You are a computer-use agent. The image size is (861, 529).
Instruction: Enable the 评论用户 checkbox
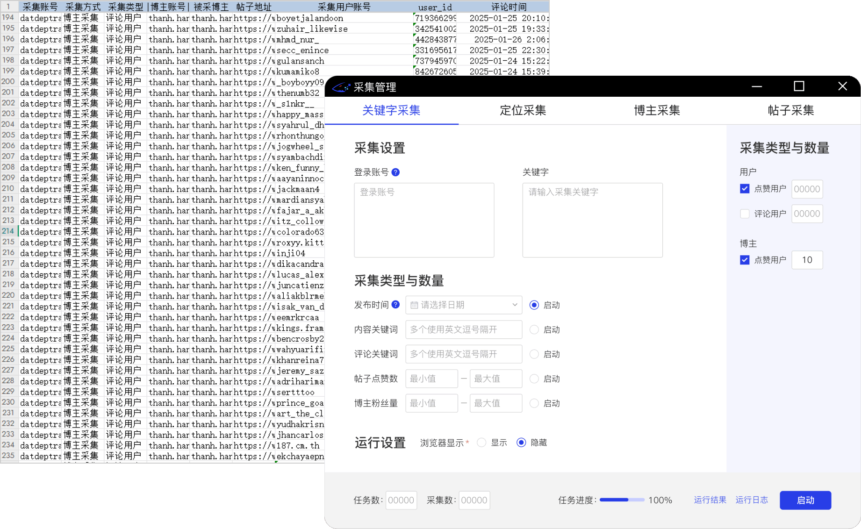745,214
